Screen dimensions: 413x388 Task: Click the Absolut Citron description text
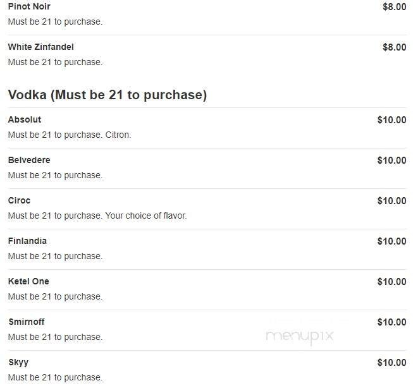pyautogui.click(x=69, y=135)
